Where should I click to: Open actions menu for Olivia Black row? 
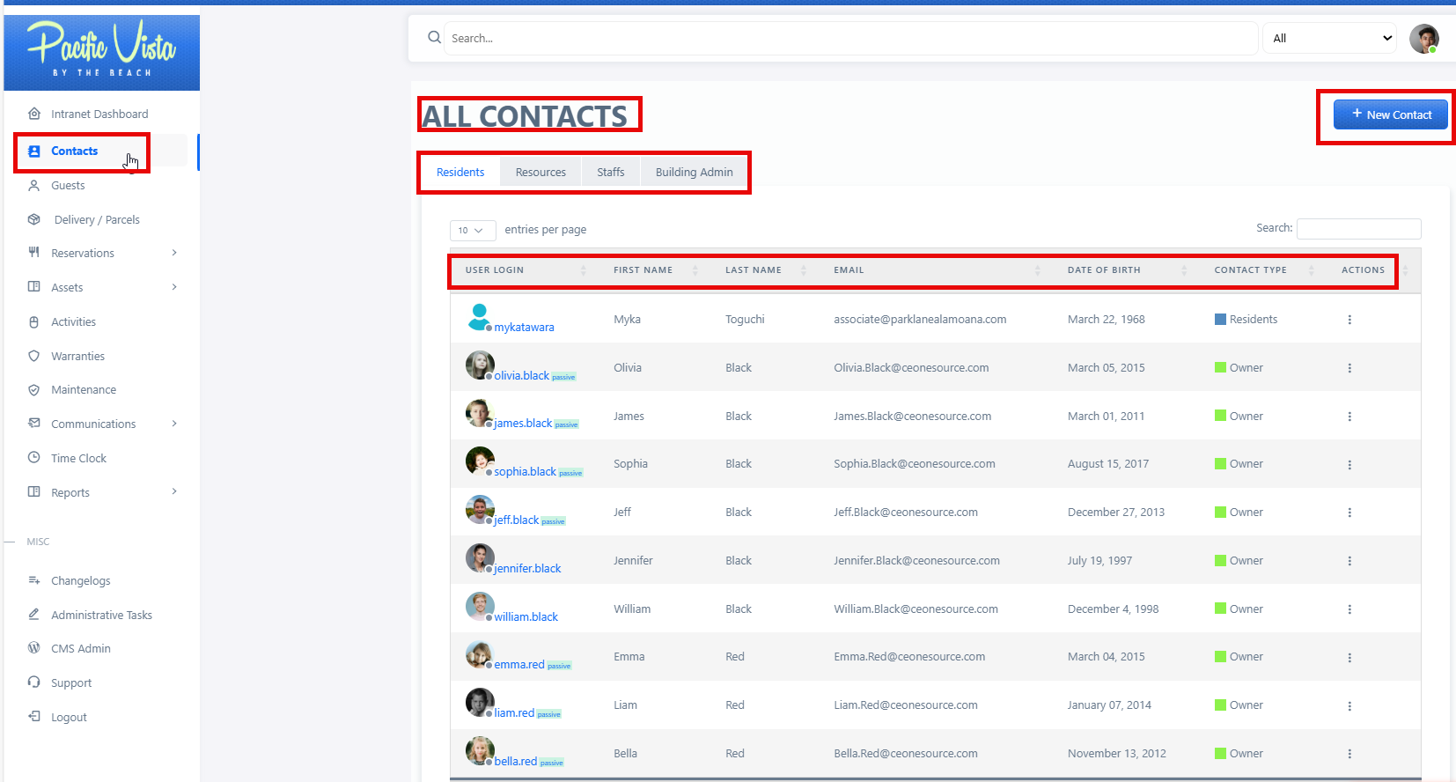click(1349, 368)
